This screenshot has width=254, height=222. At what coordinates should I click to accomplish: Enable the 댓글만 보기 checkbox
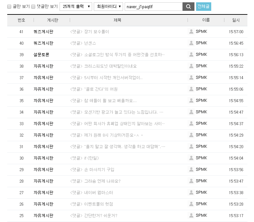coord(33,7)
